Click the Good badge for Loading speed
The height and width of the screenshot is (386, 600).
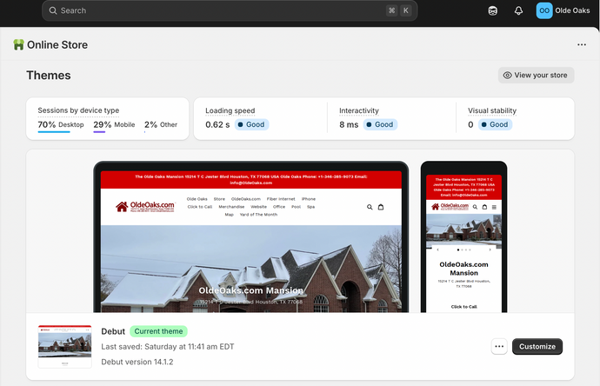(251, 124)
